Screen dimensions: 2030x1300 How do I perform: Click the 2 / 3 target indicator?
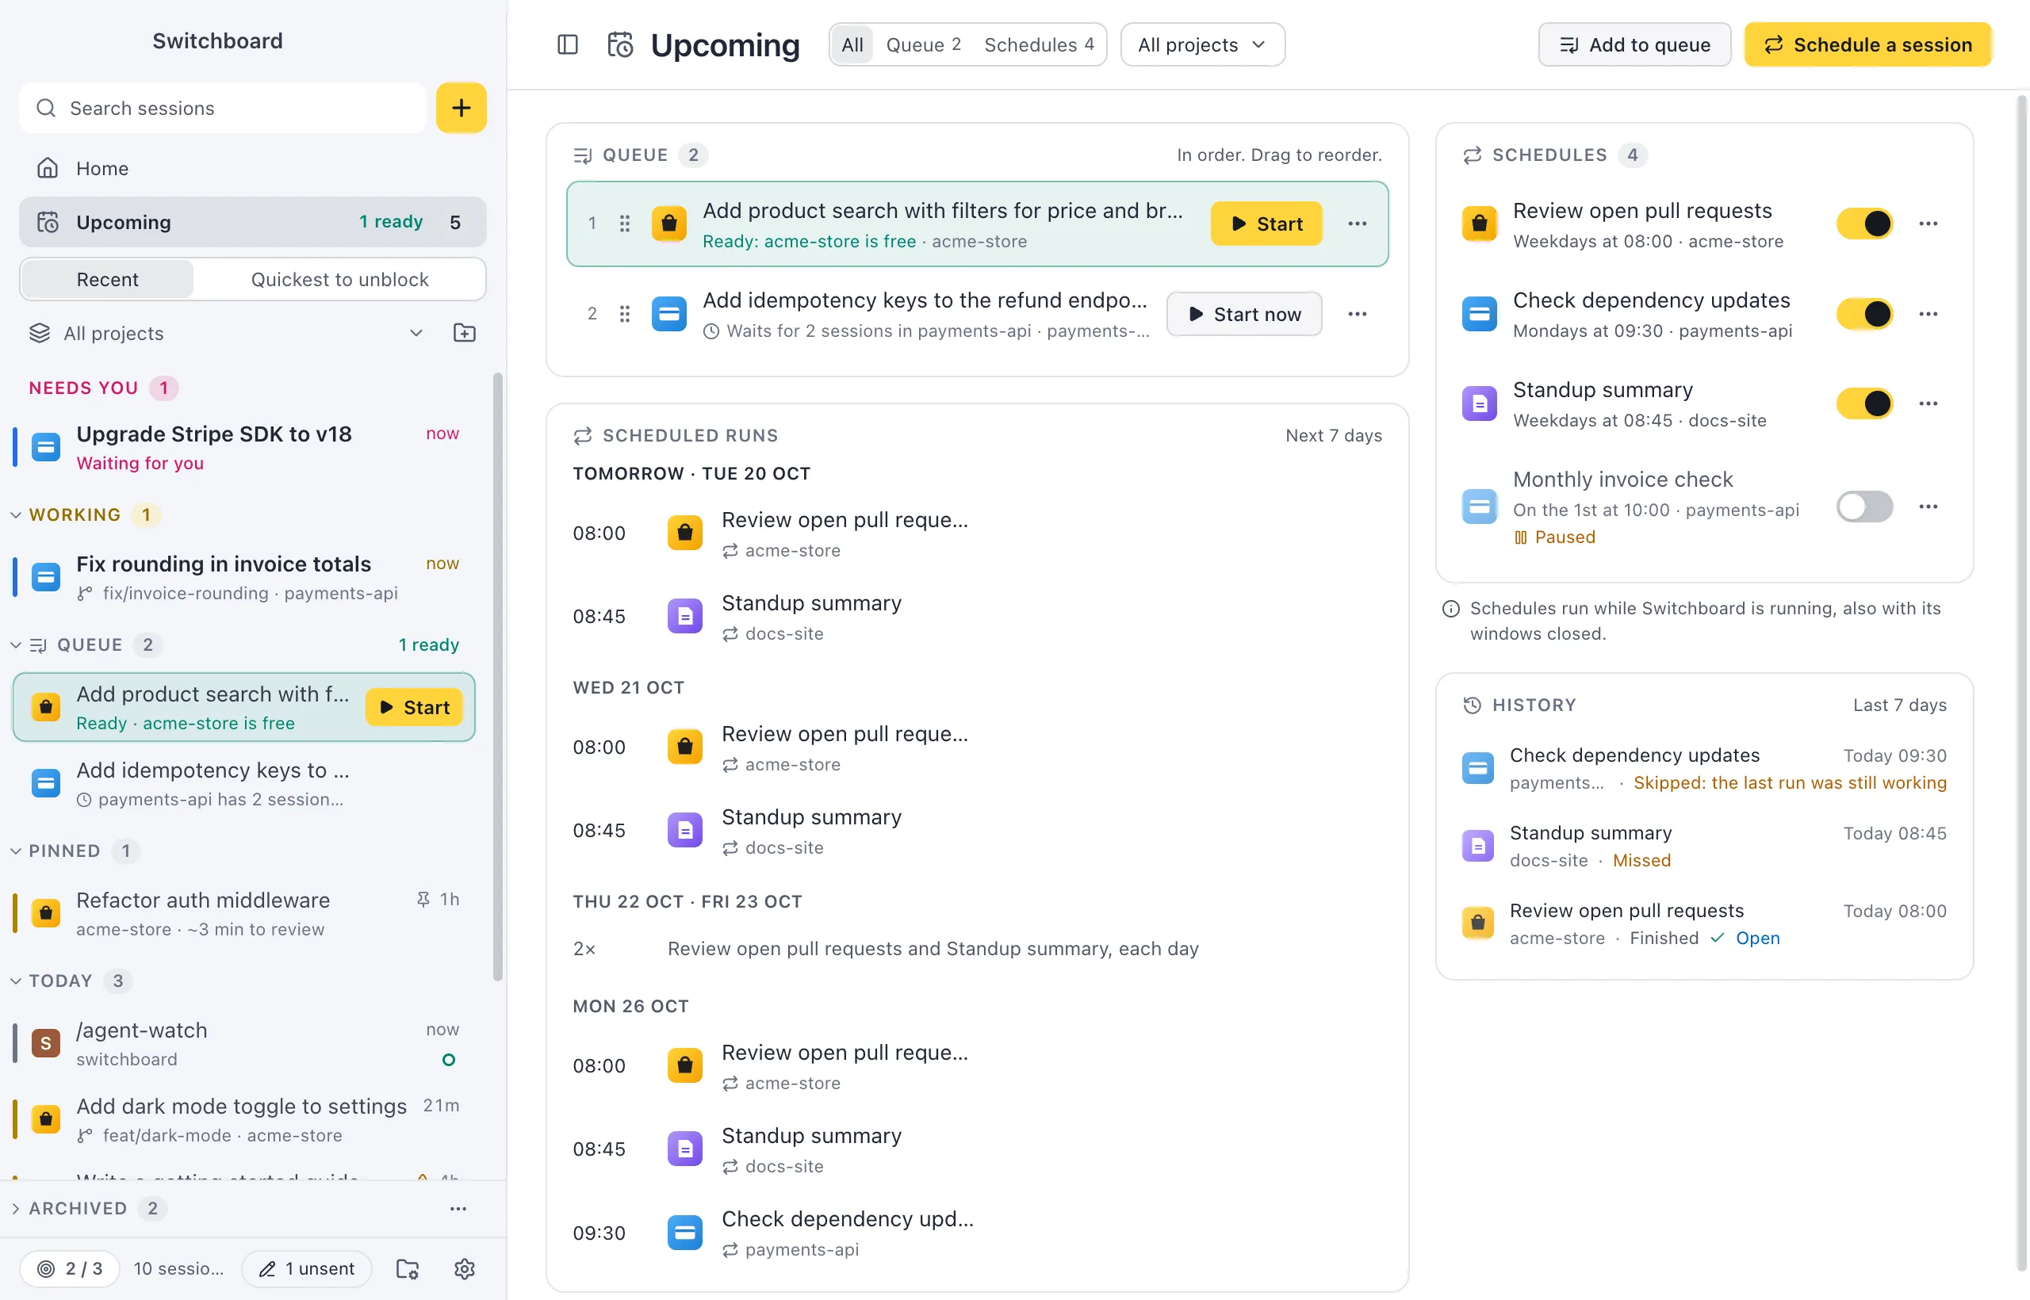coord(70,1269)
